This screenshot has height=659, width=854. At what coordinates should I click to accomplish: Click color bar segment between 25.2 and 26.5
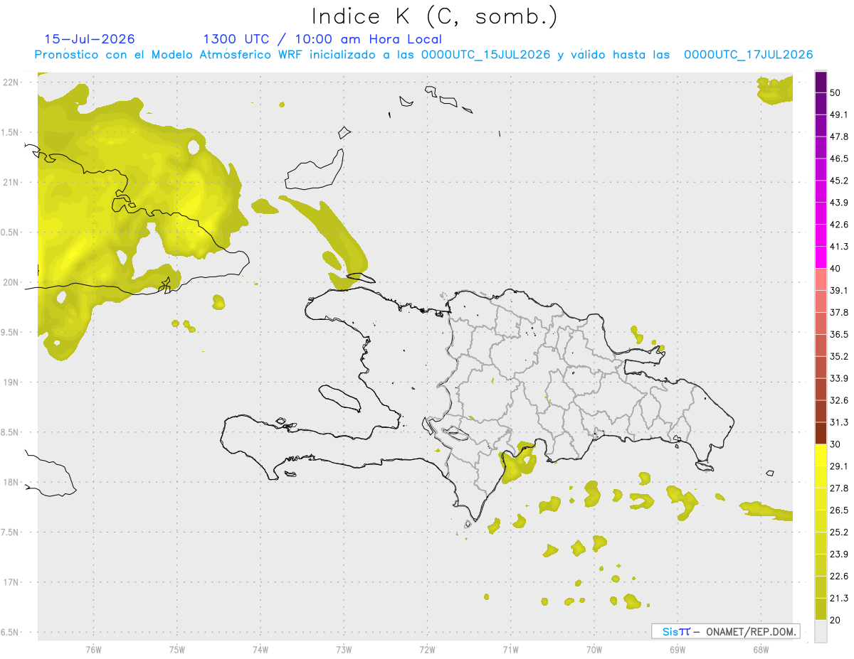pyautogui.click(x=821, y=521)
